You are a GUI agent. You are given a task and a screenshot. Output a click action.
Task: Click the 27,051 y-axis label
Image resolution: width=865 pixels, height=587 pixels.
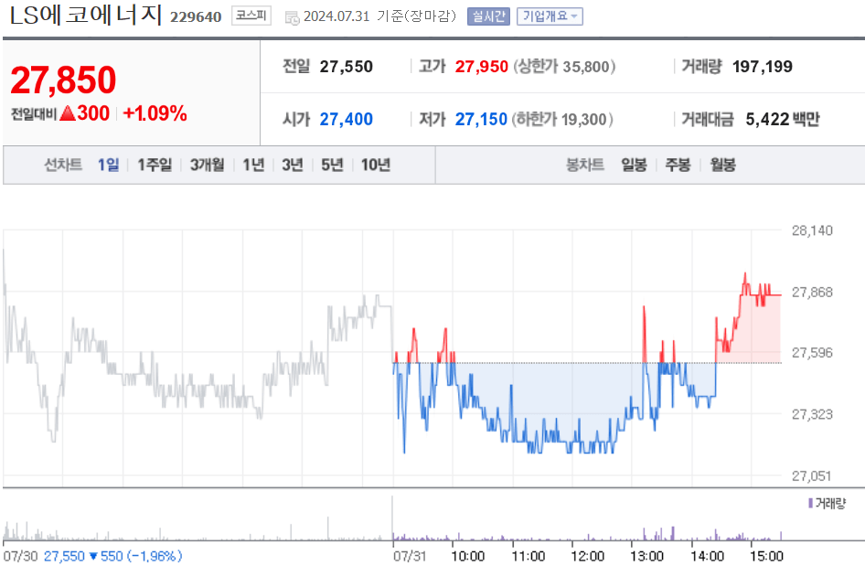(x=812, y=475)
